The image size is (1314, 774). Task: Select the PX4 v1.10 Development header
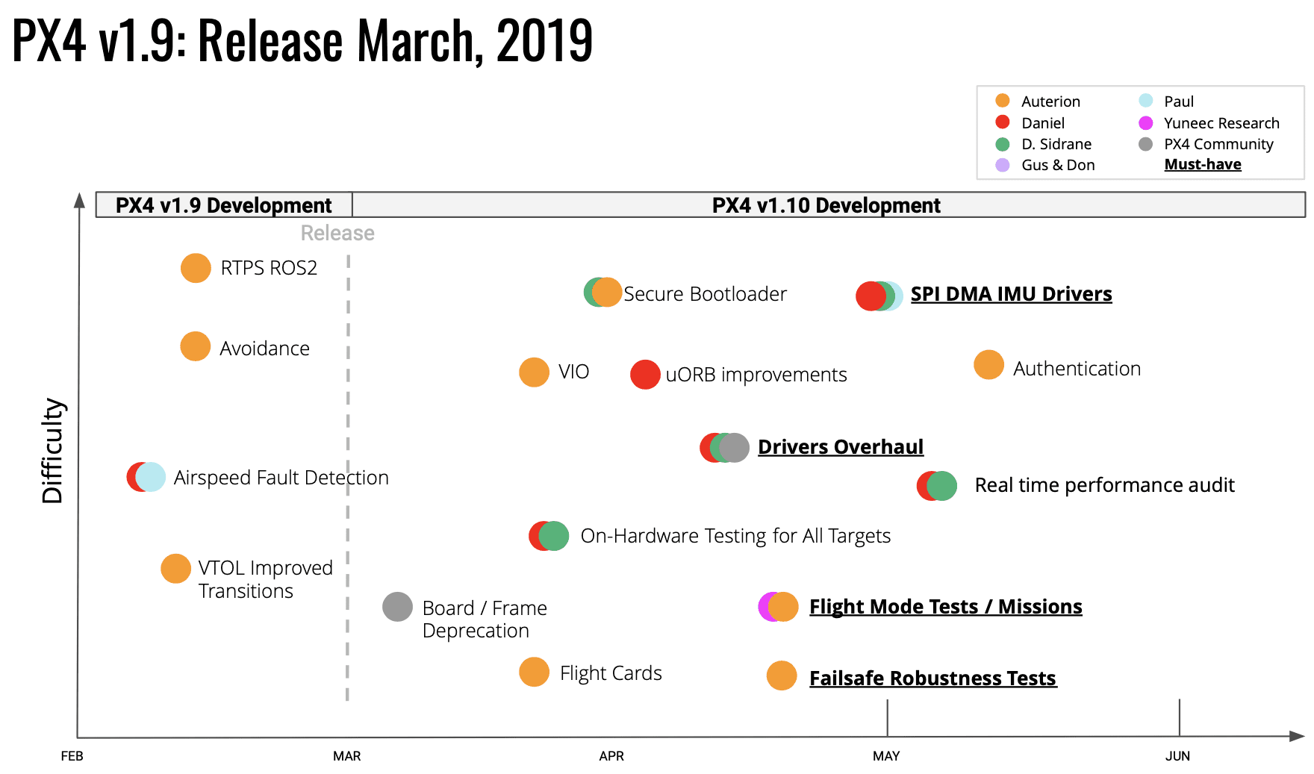(x=826, y=205)
